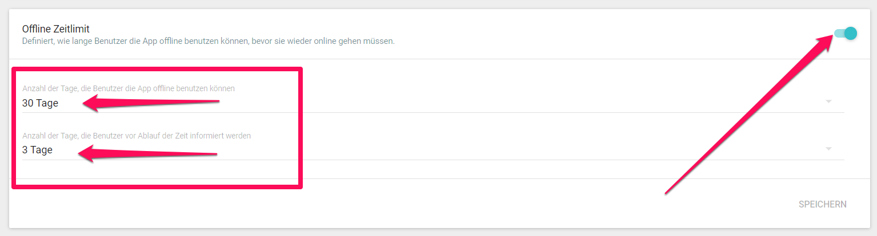877x236 pixels.
Task: Expand the notification days dropdown arrow
Action: pos(828,149)
